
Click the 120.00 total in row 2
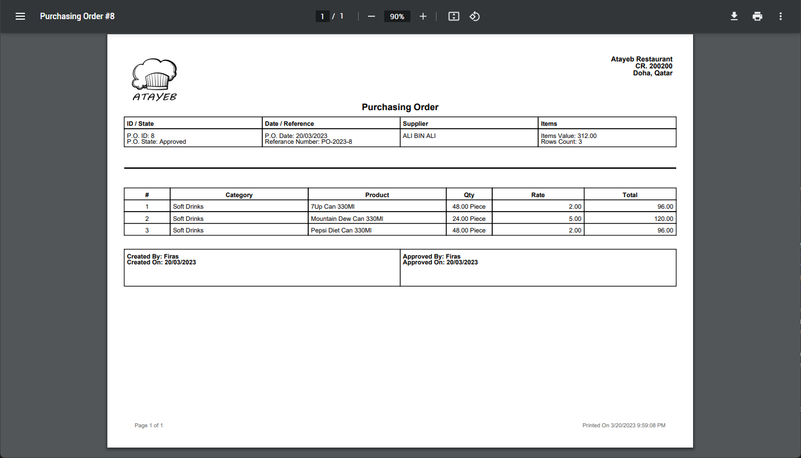click(663, 219)
